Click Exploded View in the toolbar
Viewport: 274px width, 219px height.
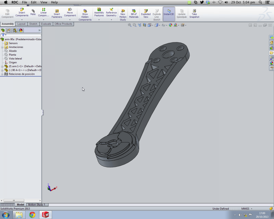146,13
